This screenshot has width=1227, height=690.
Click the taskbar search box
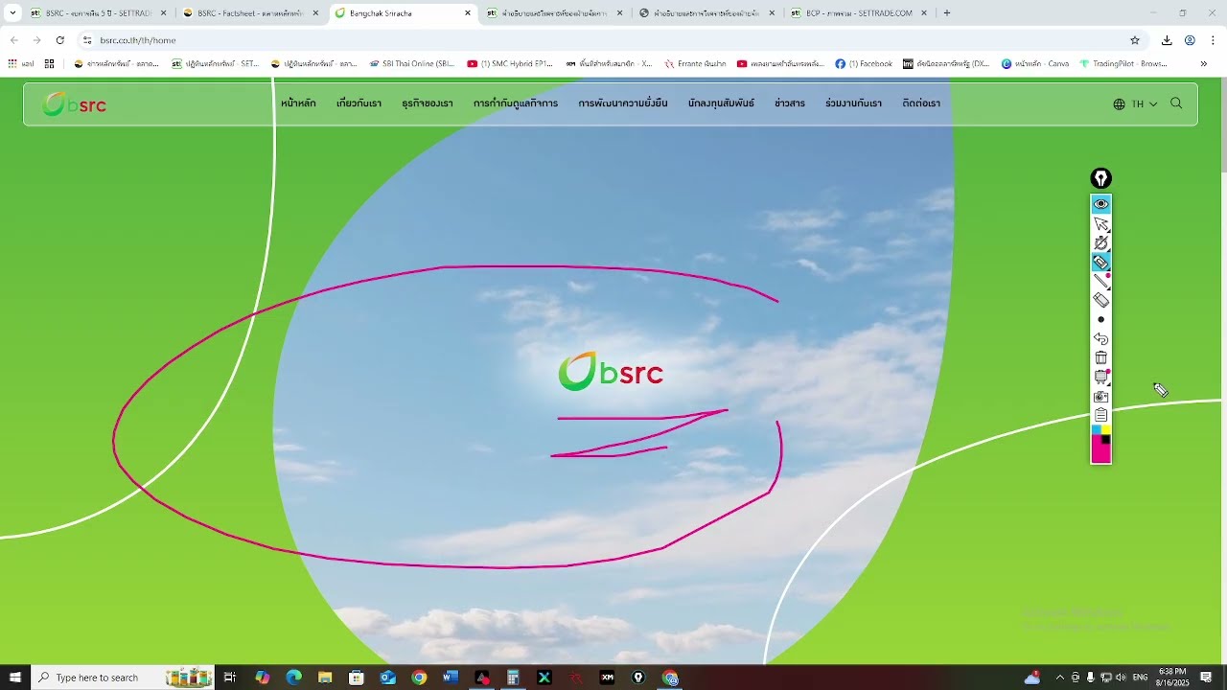(123, 678)
